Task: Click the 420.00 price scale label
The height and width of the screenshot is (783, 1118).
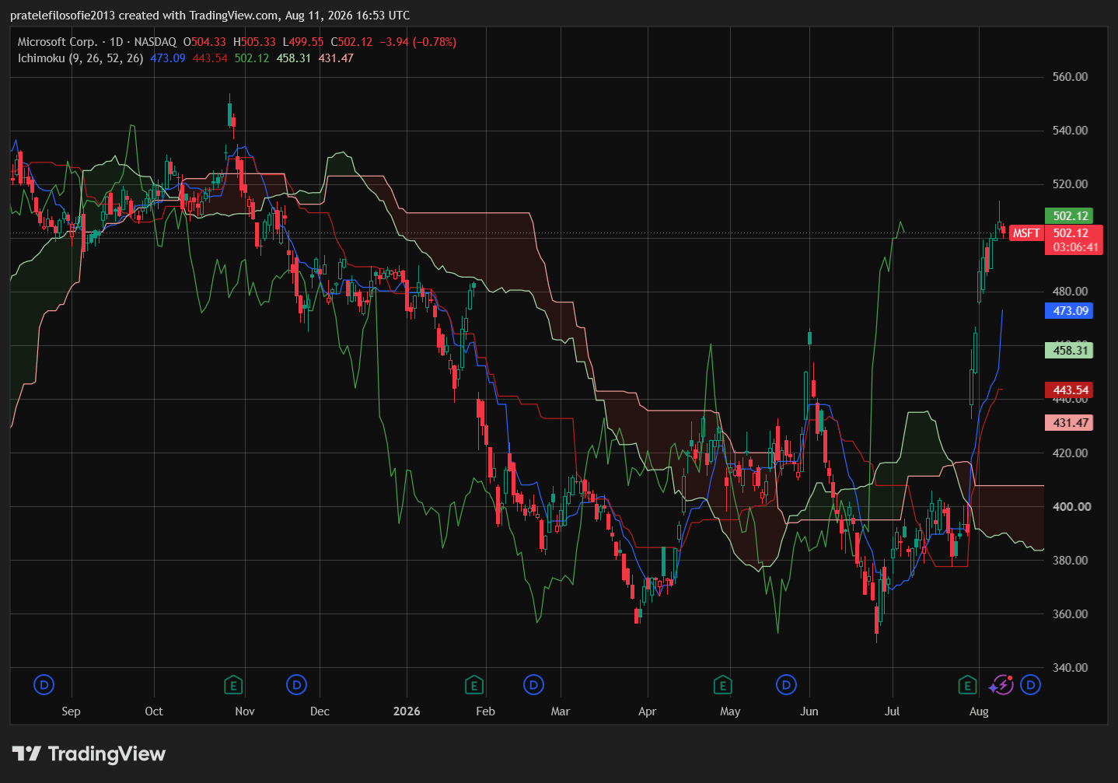Action: pos(1070,453)
